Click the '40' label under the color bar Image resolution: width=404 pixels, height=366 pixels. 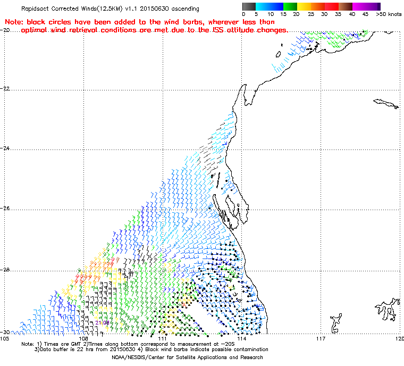pyautogui.click(x=352, y=14)
